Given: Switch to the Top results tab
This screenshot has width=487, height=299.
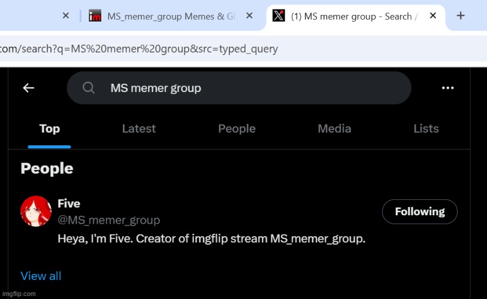Looking at the screenshot, I should click(49, 129).
